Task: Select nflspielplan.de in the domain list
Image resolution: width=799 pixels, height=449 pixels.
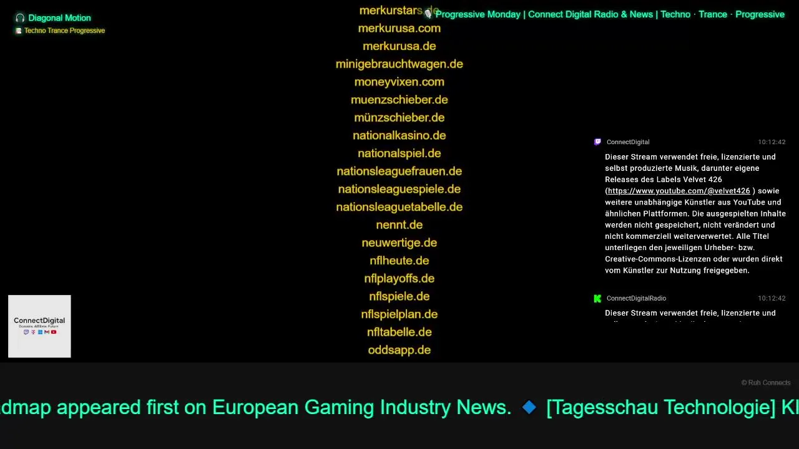Action: [399, 314]
